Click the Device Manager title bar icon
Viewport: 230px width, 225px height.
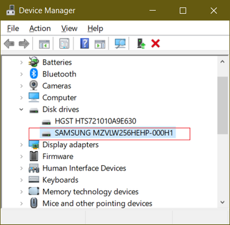[11, 11]
